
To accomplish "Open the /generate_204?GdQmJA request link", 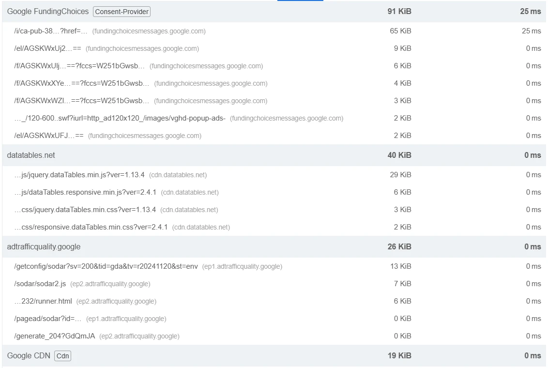I will pos(54,336).
